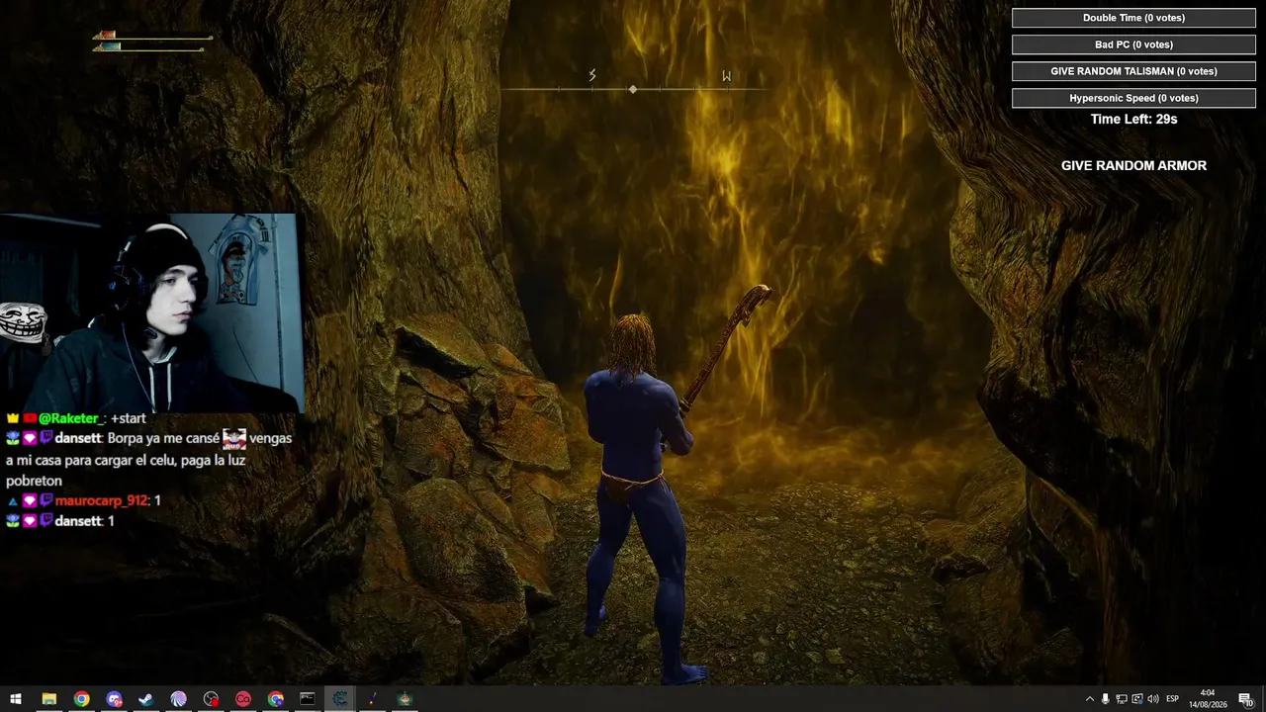Select the highlighted blue gear taskbar app
This screenshot has height=712, width=1266.
340,699
